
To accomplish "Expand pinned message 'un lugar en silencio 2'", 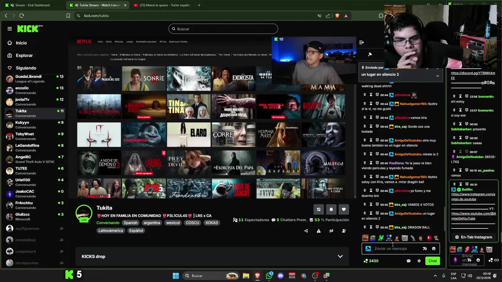I will tap(438, 76).
